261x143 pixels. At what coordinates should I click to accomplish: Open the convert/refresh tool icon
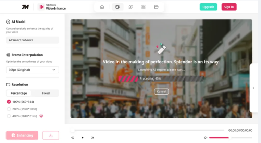pos(130,7)
